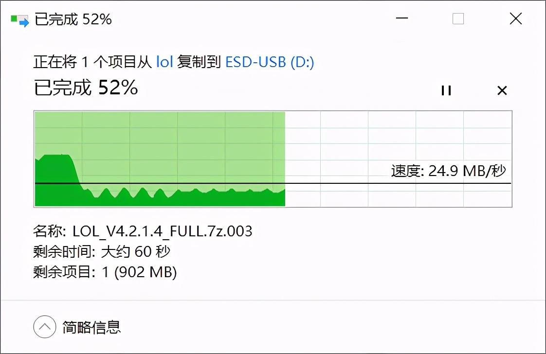Select the pause icon next to 已完成 52%
Image resolution: width=546 pixels, height=354 pixels.
(446, 90)
